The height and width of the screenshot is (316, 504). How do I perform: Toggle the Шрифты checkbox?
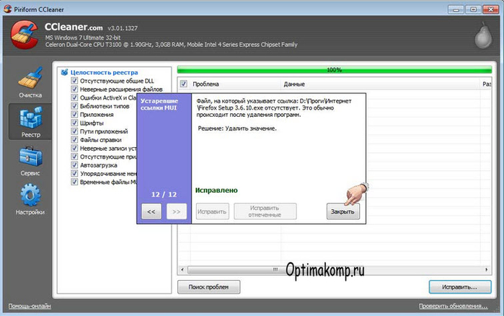[x=74, y=123]
